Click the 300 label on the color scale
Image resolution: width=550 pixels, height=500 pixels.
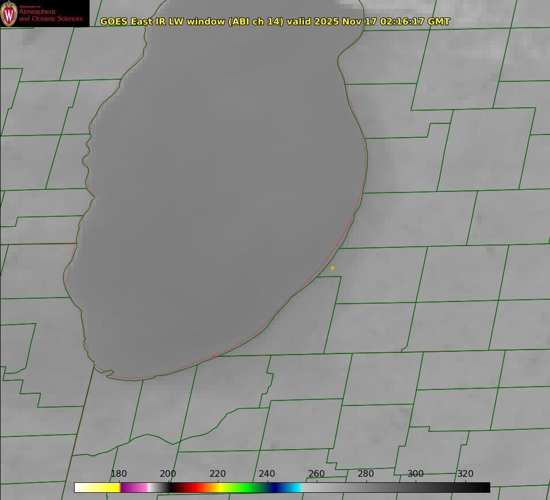[x=416, y=473]
